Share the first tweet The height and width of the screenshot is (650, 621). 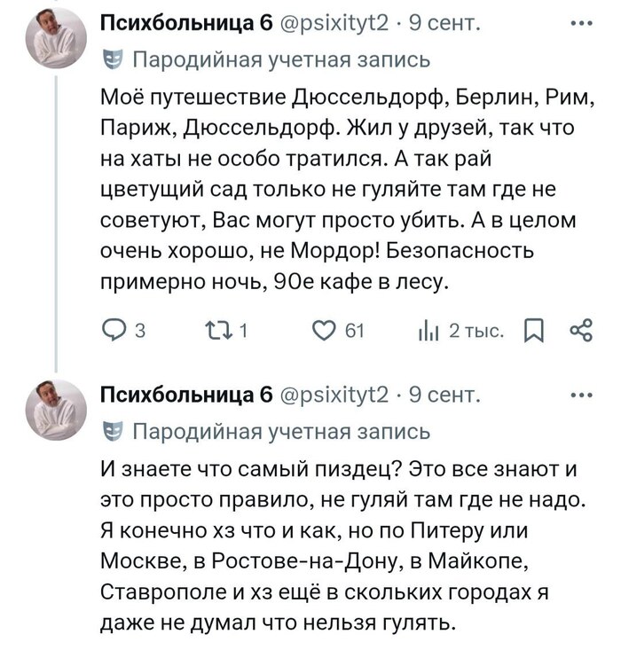click(581, 331)
